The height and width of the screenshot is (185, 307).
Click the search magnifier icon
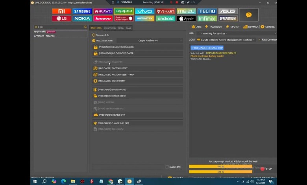[85, 27]
